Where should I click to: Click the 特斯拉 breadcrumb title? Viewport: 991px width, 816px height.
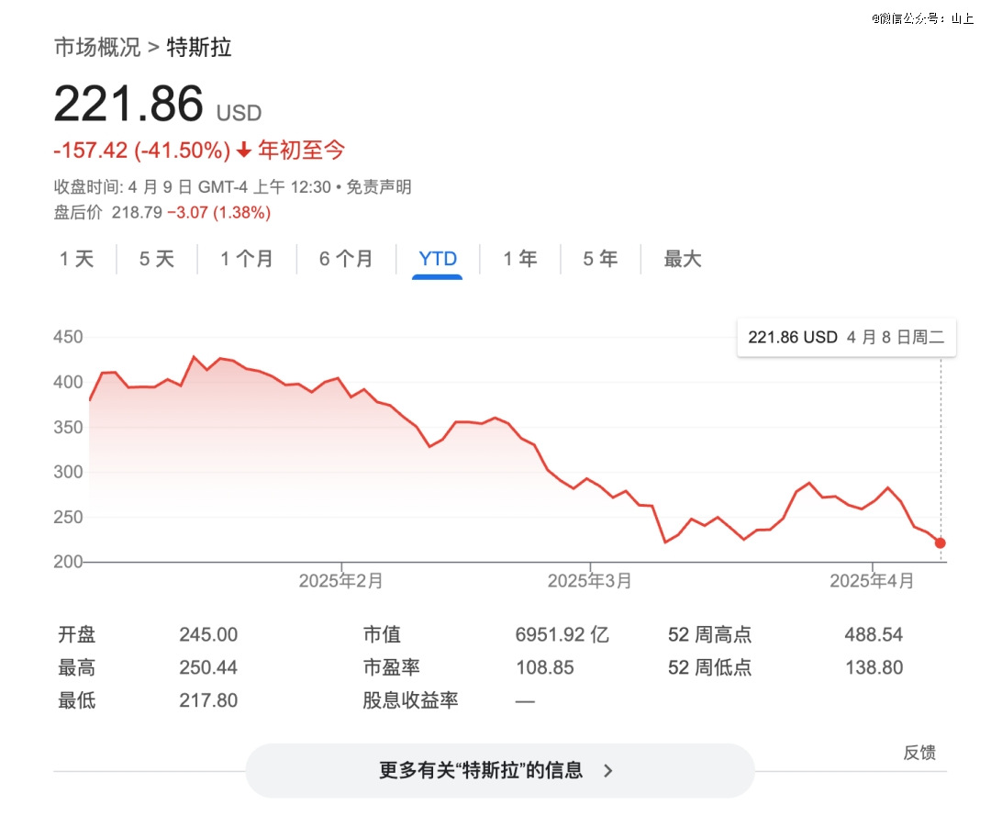[x=199, y=48]
